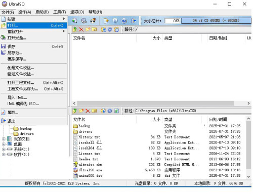The height and width of the screenshot is (194, 253).
Task: Expand the 系统(C:) drive node
Action: 4,149
